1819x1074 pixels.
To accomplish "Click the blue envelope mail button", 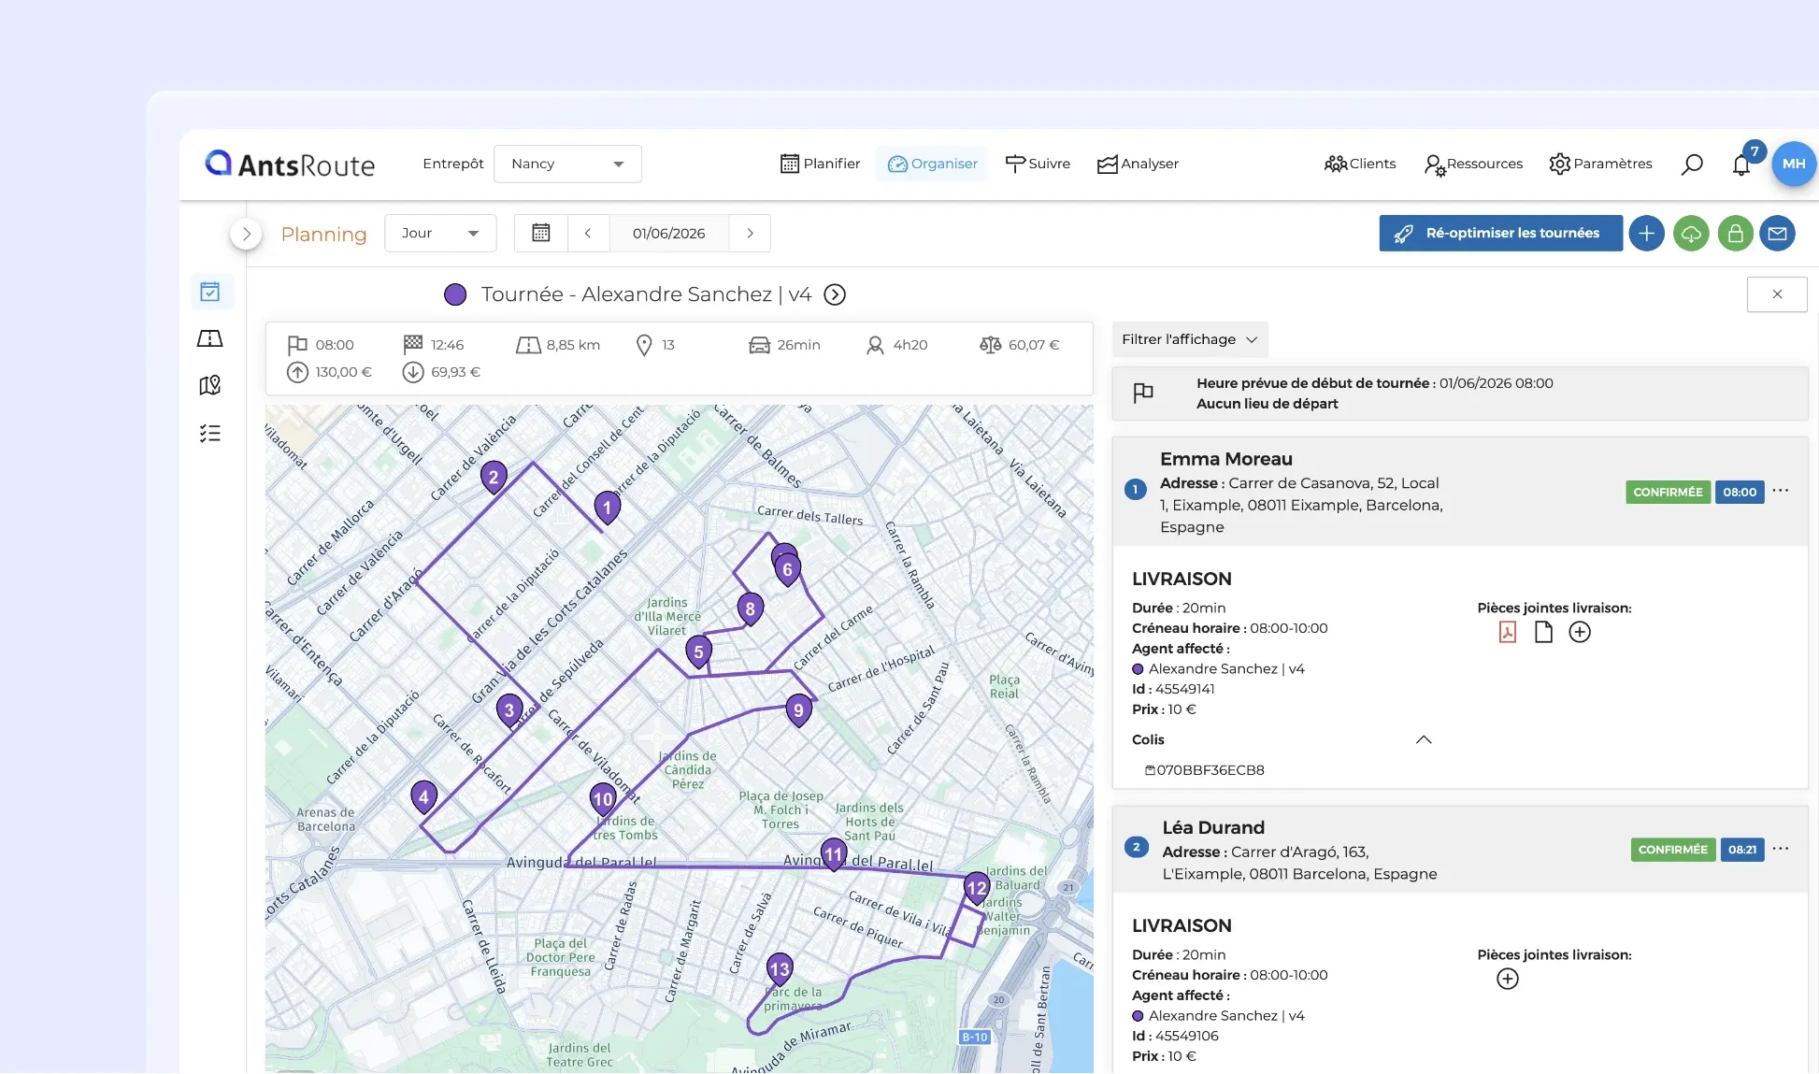I will [x=1778, y=234].
